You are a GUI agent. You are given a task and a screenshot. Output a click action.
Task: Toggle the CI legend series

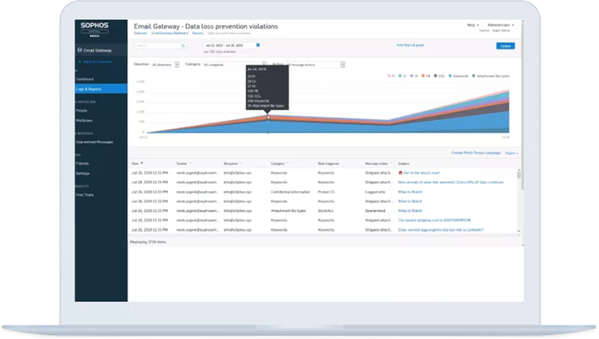[403, 76]
